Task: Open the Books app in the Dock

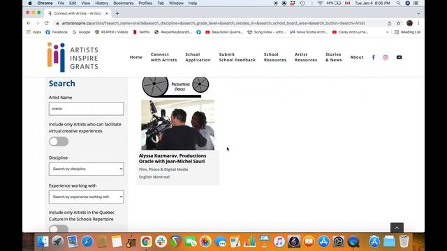Action: tap(309, 242)
